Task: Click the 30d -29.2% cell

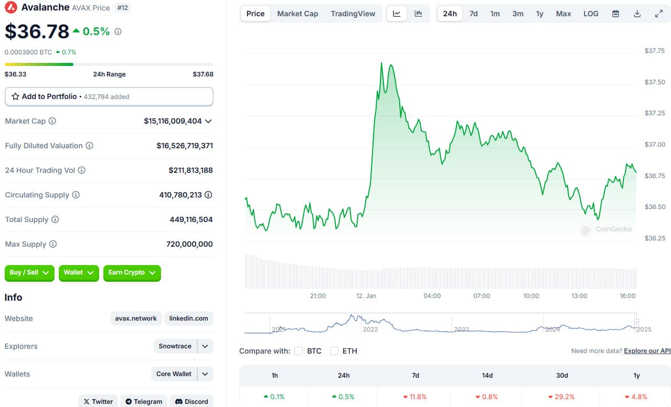Action: click(x=561, y=397)
